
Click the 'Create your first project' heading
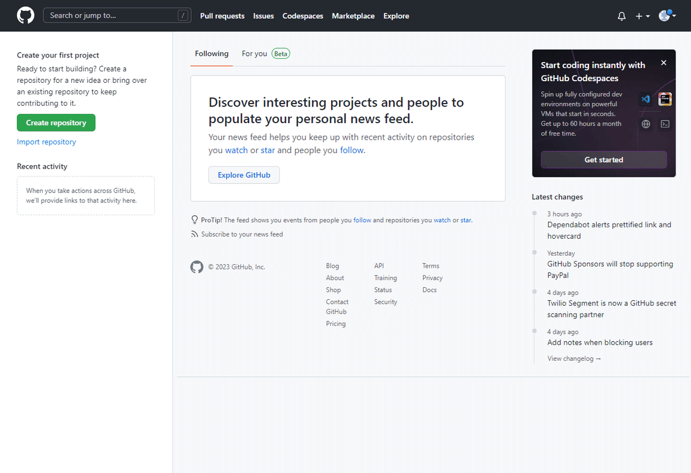(x=58, y=55)
